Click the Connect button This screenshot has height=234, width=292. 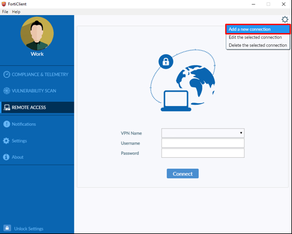click(183, 173)
